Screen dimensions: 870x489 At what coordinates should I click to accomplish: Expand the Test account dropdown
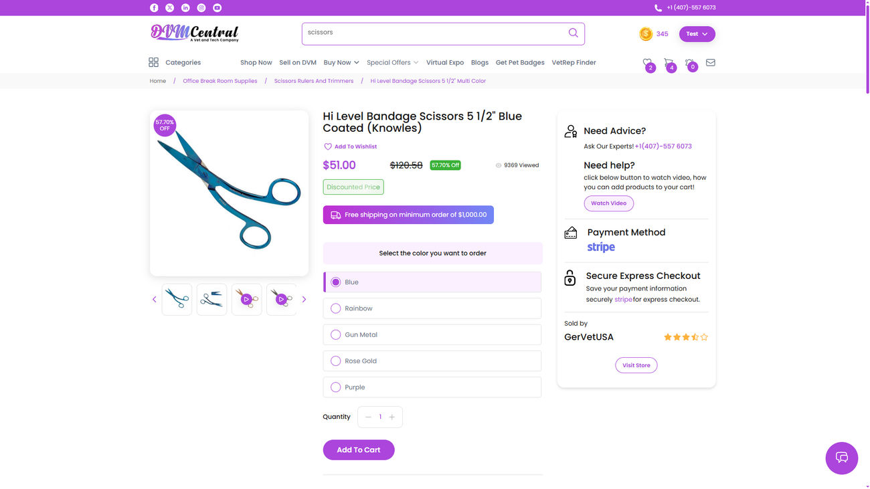coord(697,34)
